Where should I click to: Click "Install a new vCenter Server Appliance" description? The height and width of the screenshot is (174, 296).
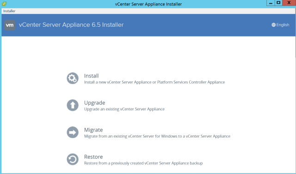pos(154,82)
